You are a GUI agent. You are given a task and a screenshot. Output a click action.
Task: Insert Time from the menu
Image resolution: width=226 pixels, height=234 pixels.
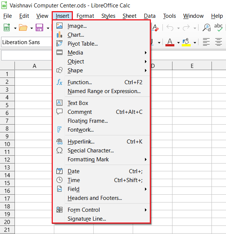101,180
